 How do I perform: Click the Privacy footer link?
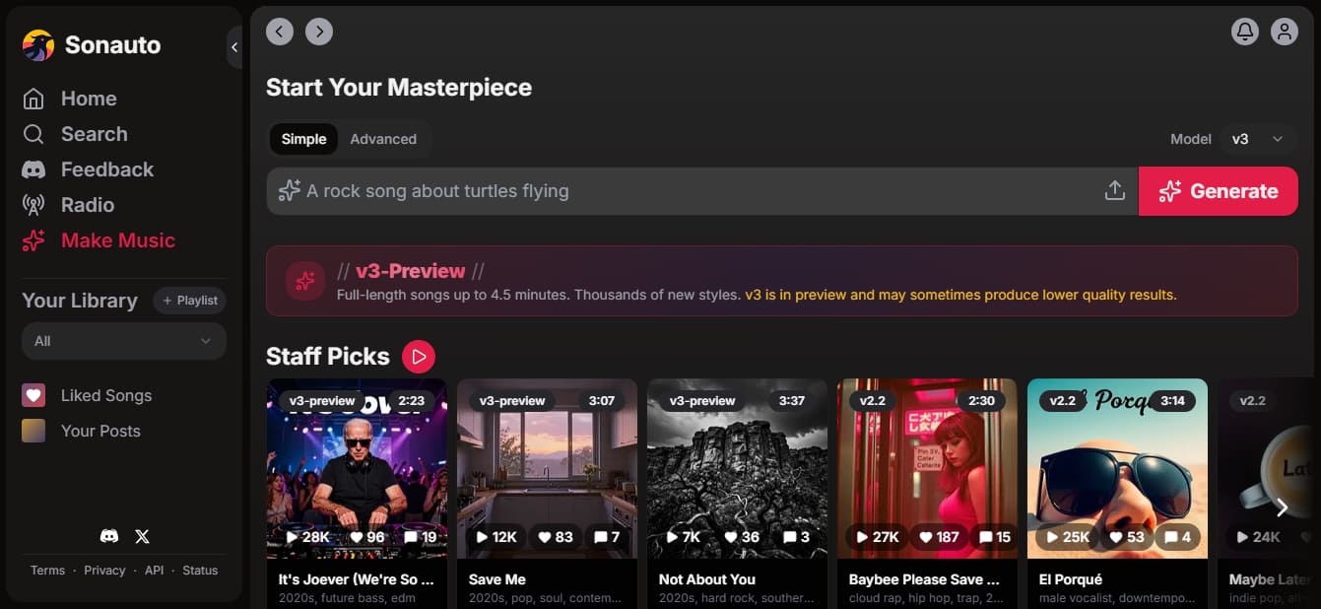coord(104,570)
